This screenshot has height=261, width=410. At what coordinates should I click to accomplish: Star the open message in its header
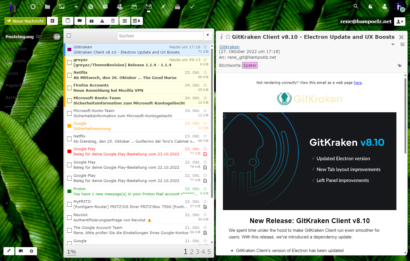(228, 37)
